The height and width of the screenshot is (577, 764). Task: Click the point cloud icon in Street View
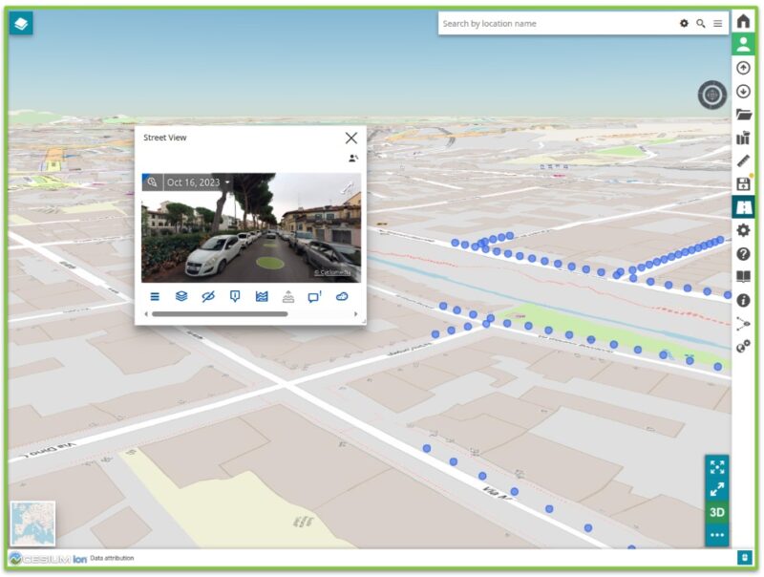[342, 296]
